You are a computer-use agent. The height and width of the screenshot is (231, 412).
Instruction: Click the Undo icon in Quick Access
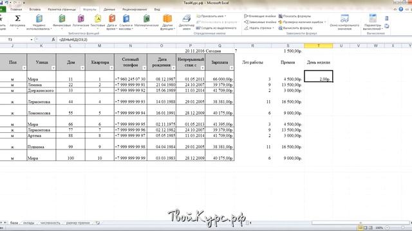(6, 3)
